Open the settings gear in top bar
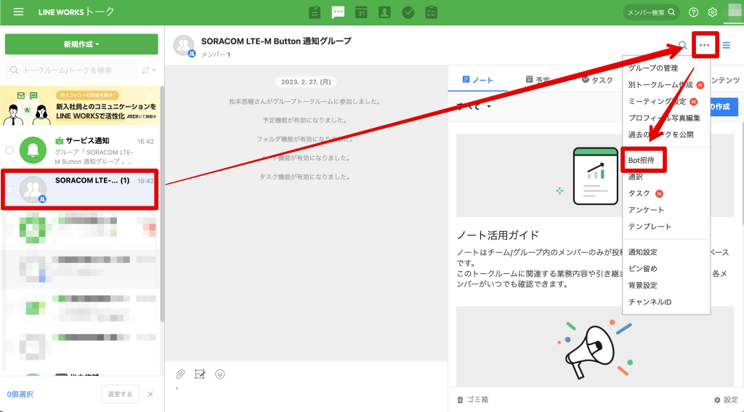The height and width of the screenshot is (412, 744). tap(713, 12)
